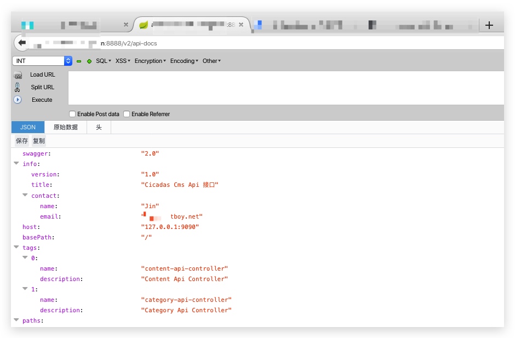The image size is (515, 338).
Task: Collapse the tags JSON node
Action: [16, 247]
